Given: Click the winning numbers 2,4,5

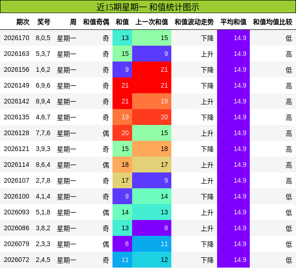Looking at the screenshot, I should point(43,260).
